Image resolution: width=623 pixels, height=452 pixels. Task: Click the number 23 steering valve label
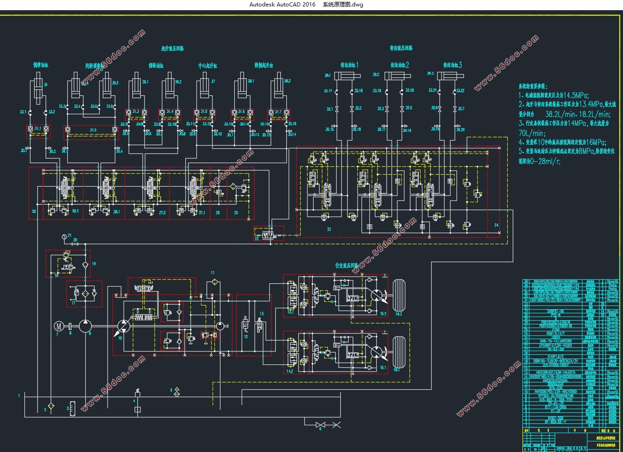coord(329,229)
